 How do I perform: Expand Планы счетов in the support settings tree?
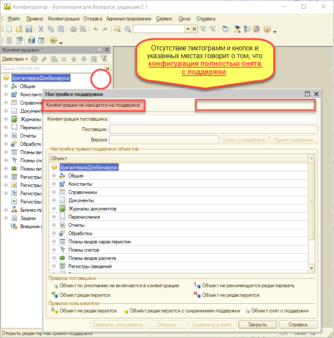54,250
